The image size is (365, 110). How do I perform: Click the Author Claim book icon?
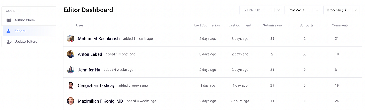pyautogui.click(x=9, y=20)
